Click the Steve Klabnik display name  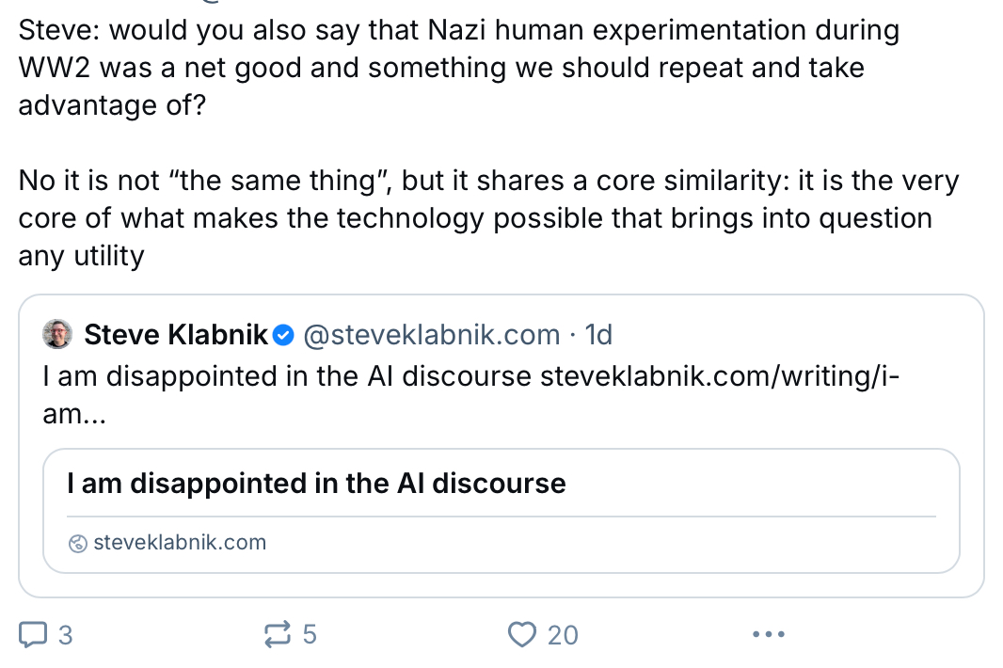click(176, 334)
